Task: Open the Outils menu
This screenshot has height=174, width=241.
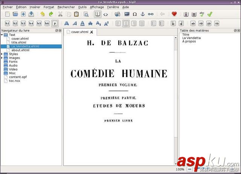Action: click(x=82, y=7)
